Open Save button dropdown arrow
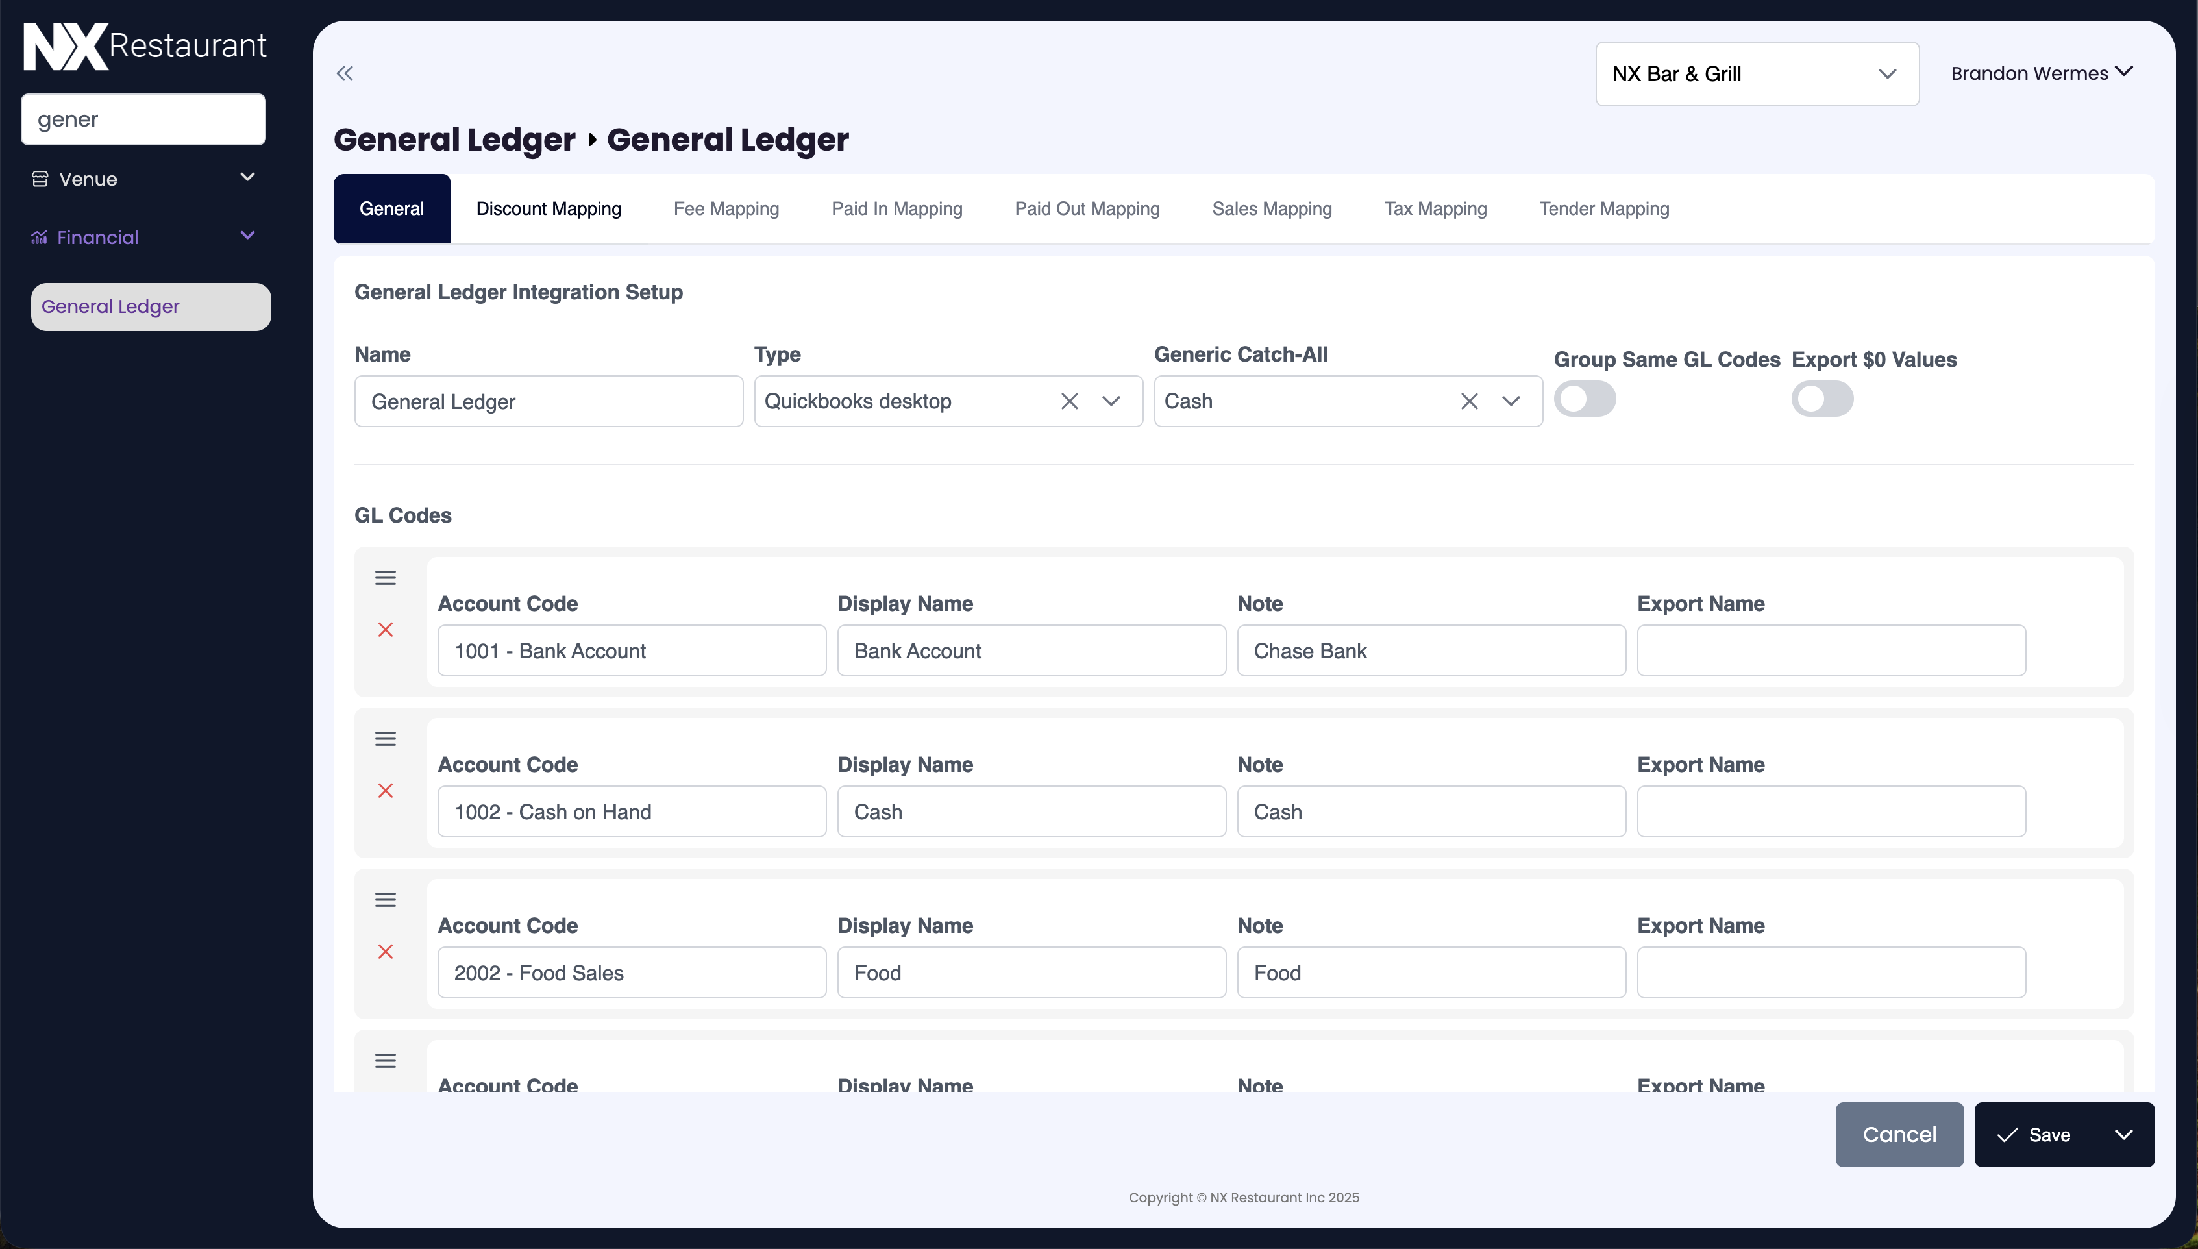 click(x=2123, y=1135)
